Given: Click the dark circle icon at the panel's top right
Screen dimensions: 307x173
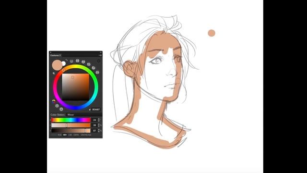Looking at the screenshot, I should [99, 61].
